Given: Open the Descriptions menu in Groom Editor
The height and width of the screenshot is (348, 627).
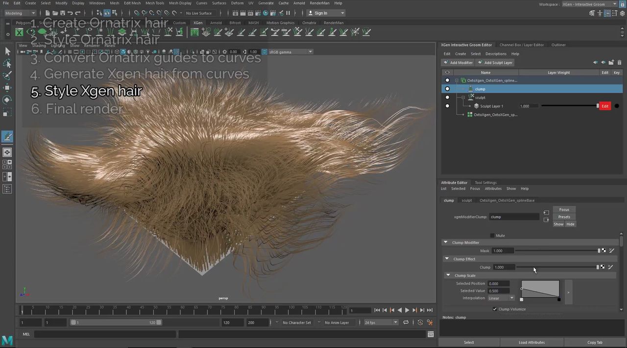Looking at the screenshot, I should pos(496,54).
